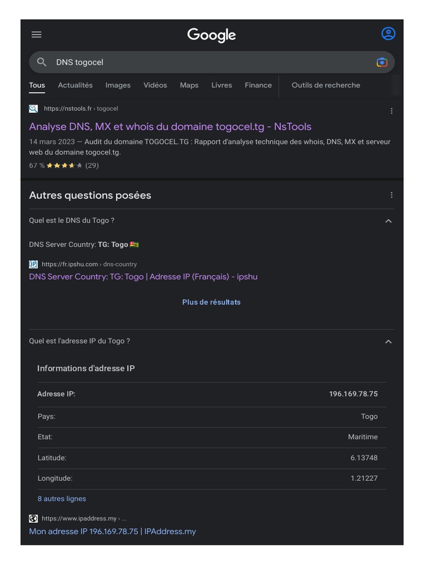Image resolution: width=423 pixels, height=564 pixels.
Task: Click the ipshu site favicon
Action: 34,264
